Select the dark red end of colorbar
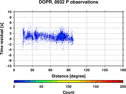This screenshot has height=94, width=126. pyautogui.click(x=120, y=81)
